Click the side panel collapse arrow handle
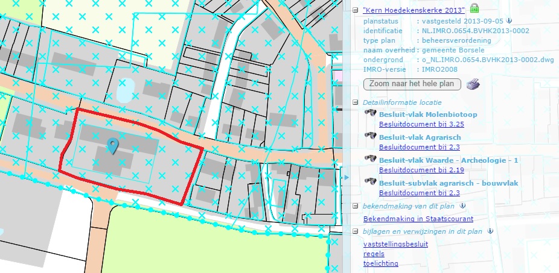The image size is (559, 273). [x=346, y=177]
